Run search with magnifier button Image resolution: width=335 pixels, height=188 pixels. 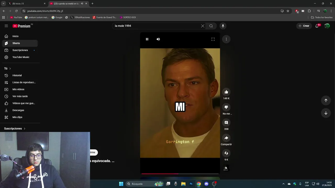pyautogui.click(x=211, y=26)
